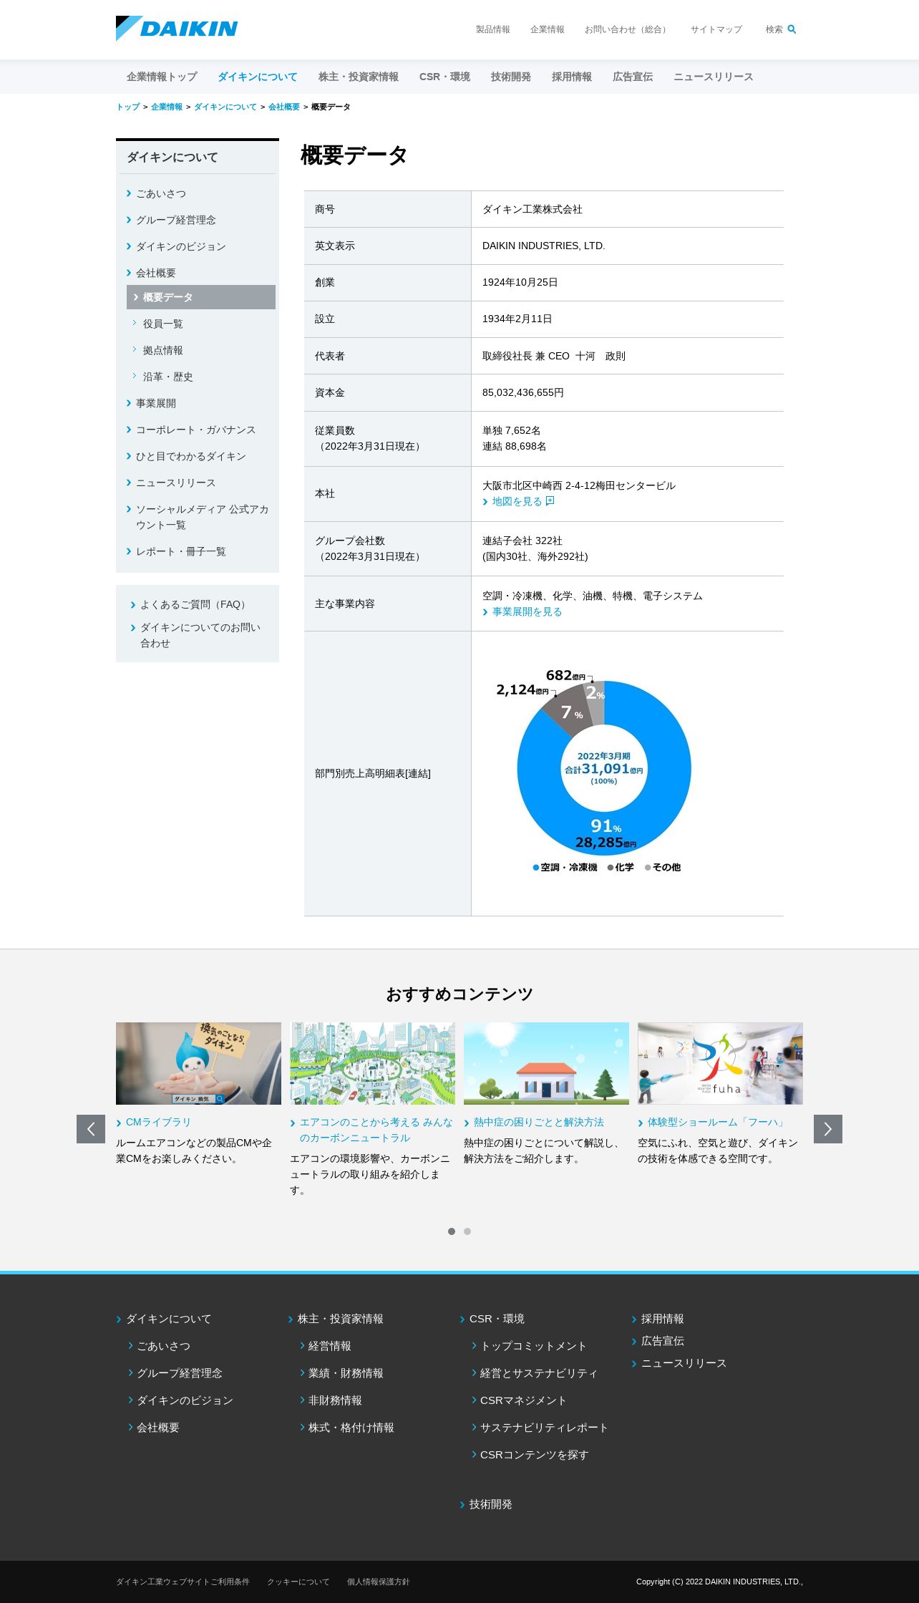The height and width of the screenshot is (1603, 919).
Task: Open ごあいさつ in the sidebar
Action: 161,193
